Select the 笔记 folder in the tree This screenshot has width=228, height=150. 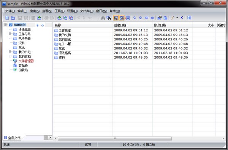tap(22, 48)
